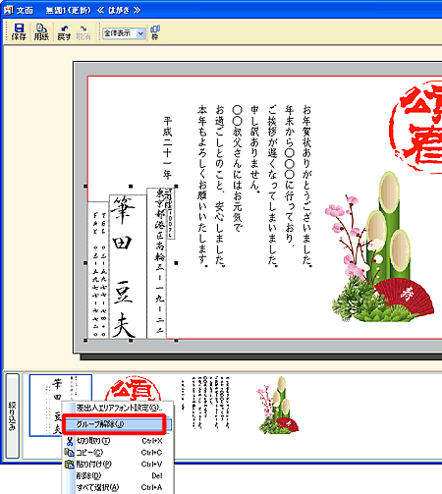Select グループ解除 in context menu
The width and height of the screenshot is (442, 494).
pyautogui.click(x=117, y=424)
